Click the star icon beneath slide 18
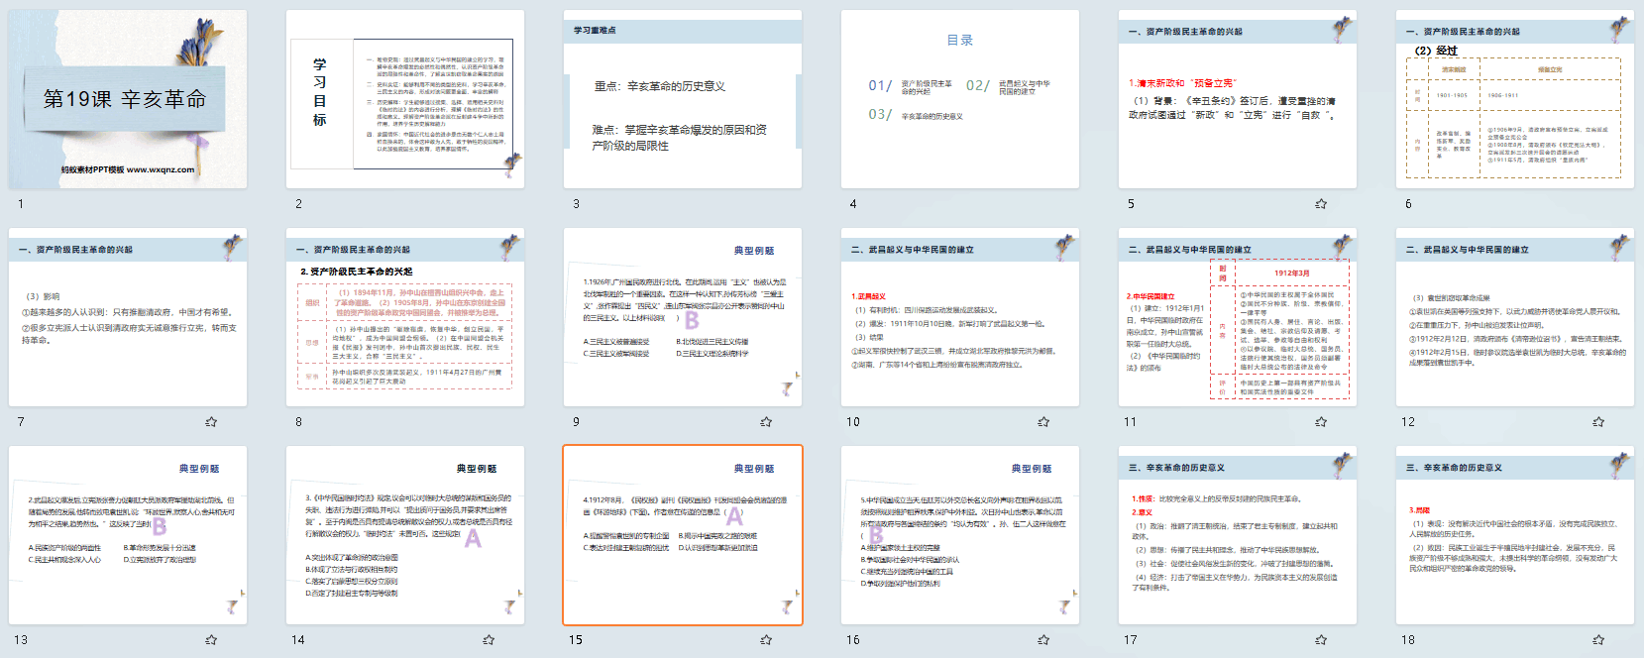This screenshot has height=658, width=1644. tap(1597, 640)
